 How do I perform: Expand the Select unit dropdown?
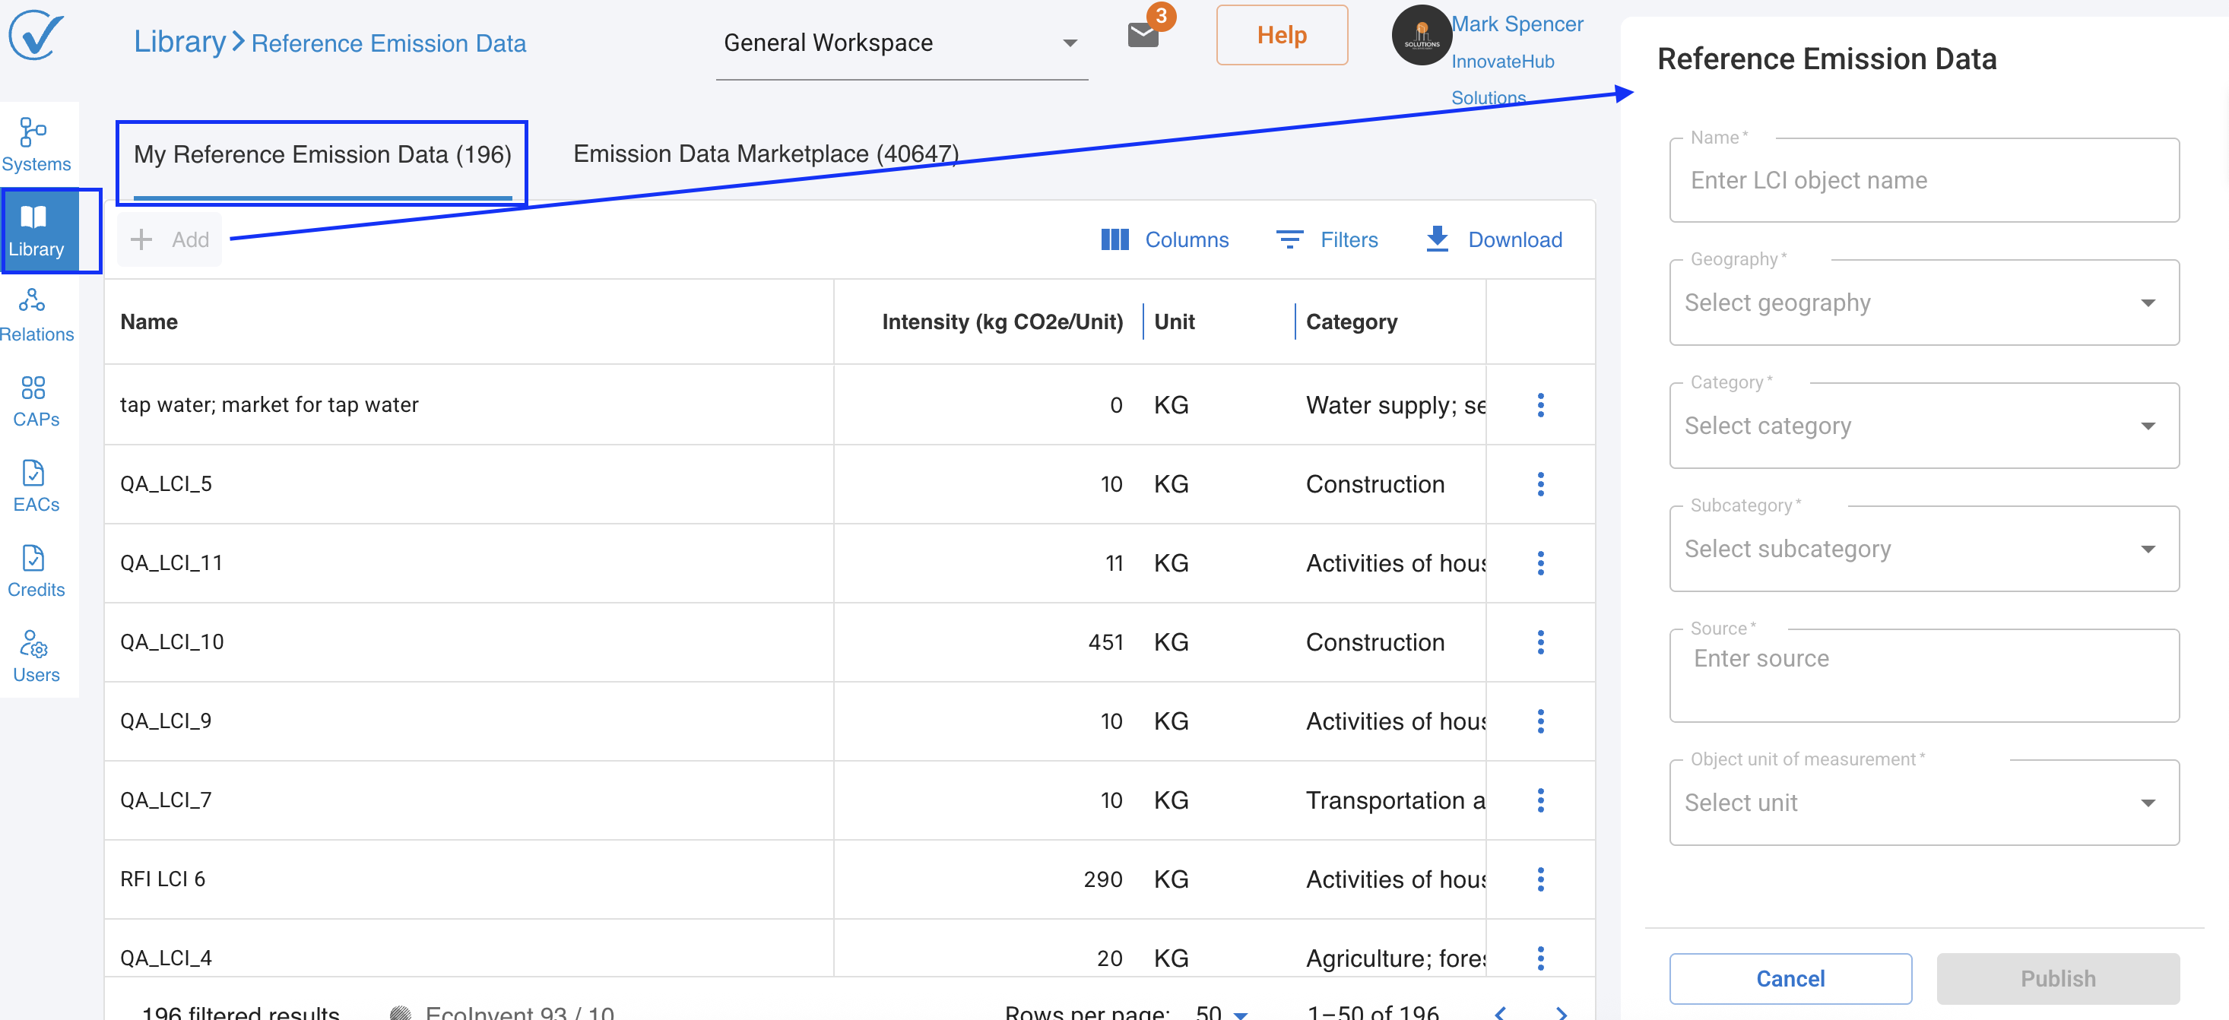pos(1923,803)
